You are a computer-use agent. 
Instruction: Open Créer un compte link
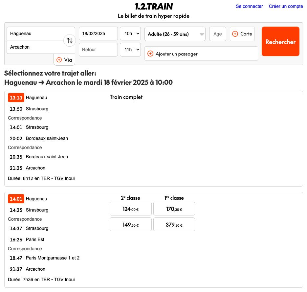pyautogui.click(x=286, y=6)
